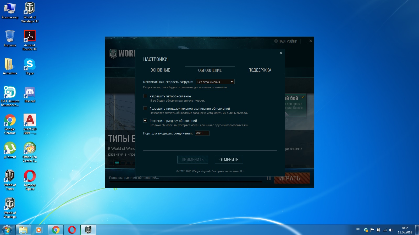Select World of Warships shortcut at bottom of desktop
This screenshot has height=235, width=419.
coord(10,208)
